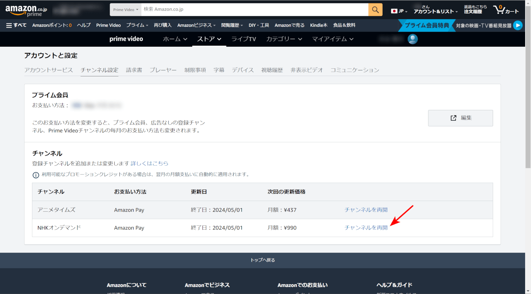Click Amazonで売る in the nav bar

point(289,25)
